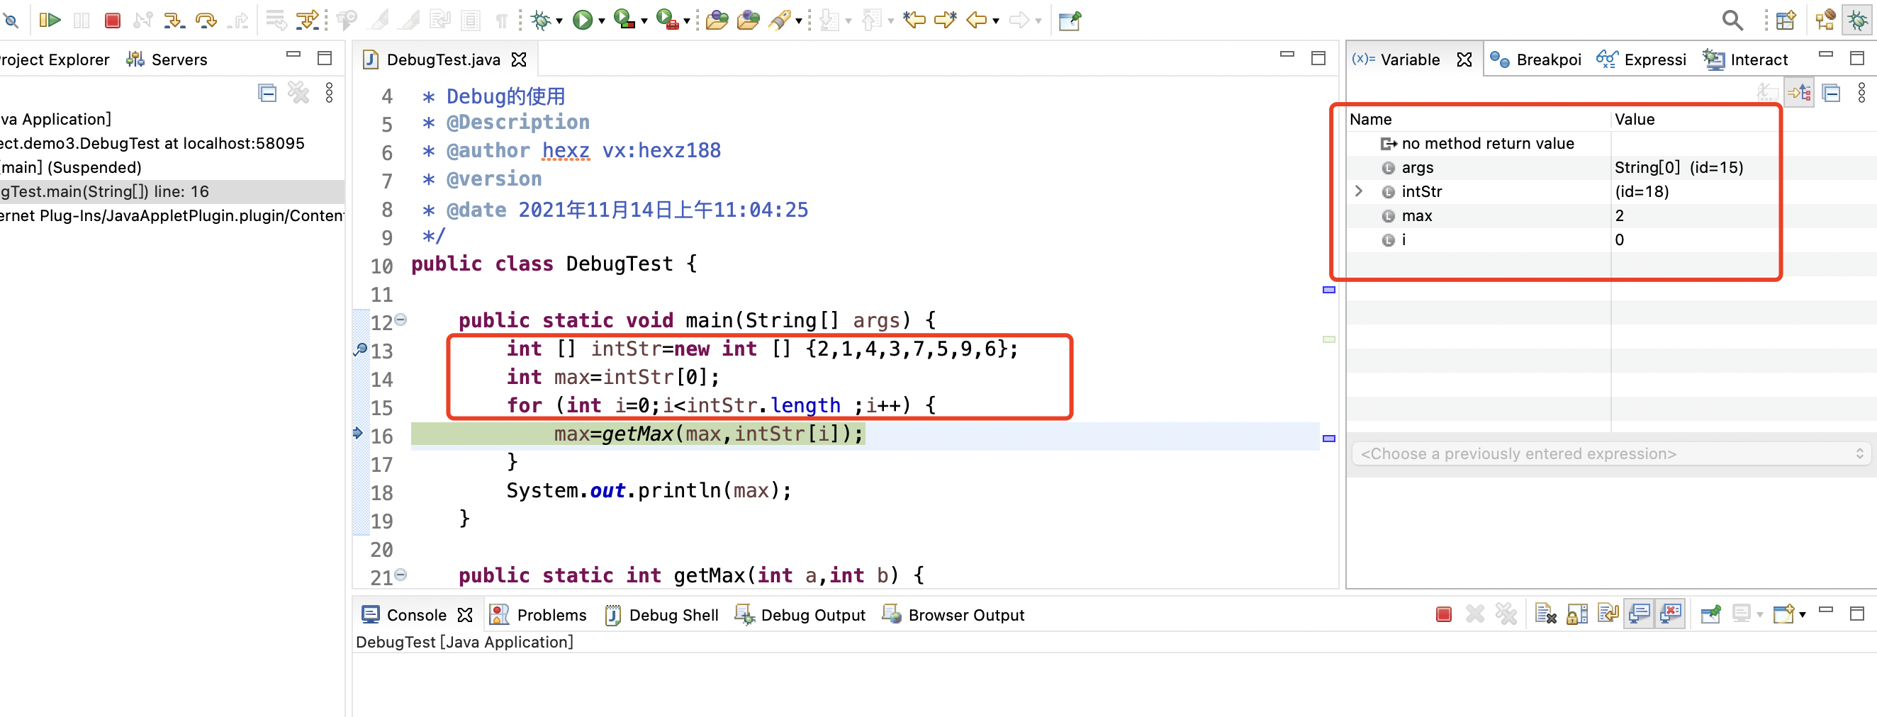Switch to the Breakpoints tab
The width and height of the screenshot is (1877, 717).
(1536, 60)
